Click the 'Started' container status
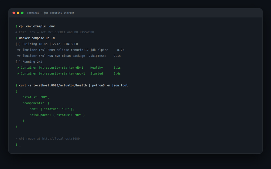 [97, 74]
